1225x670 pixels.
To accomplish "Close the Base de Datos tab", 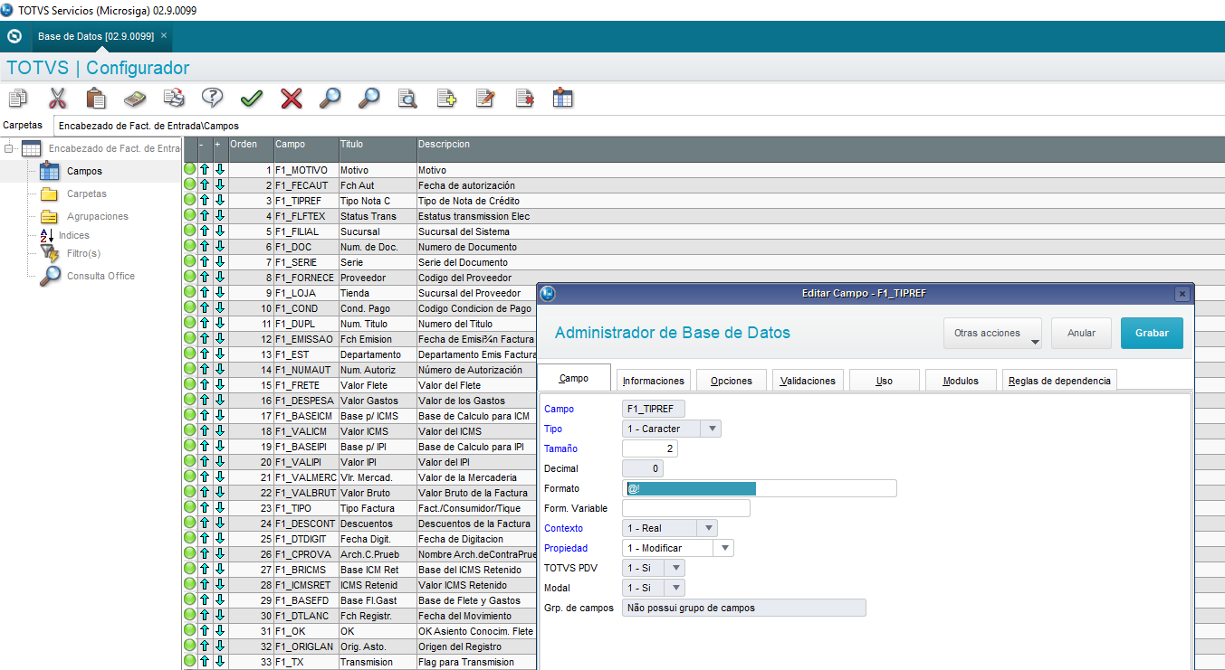I will pyautogui.click(x=164, y=36).
